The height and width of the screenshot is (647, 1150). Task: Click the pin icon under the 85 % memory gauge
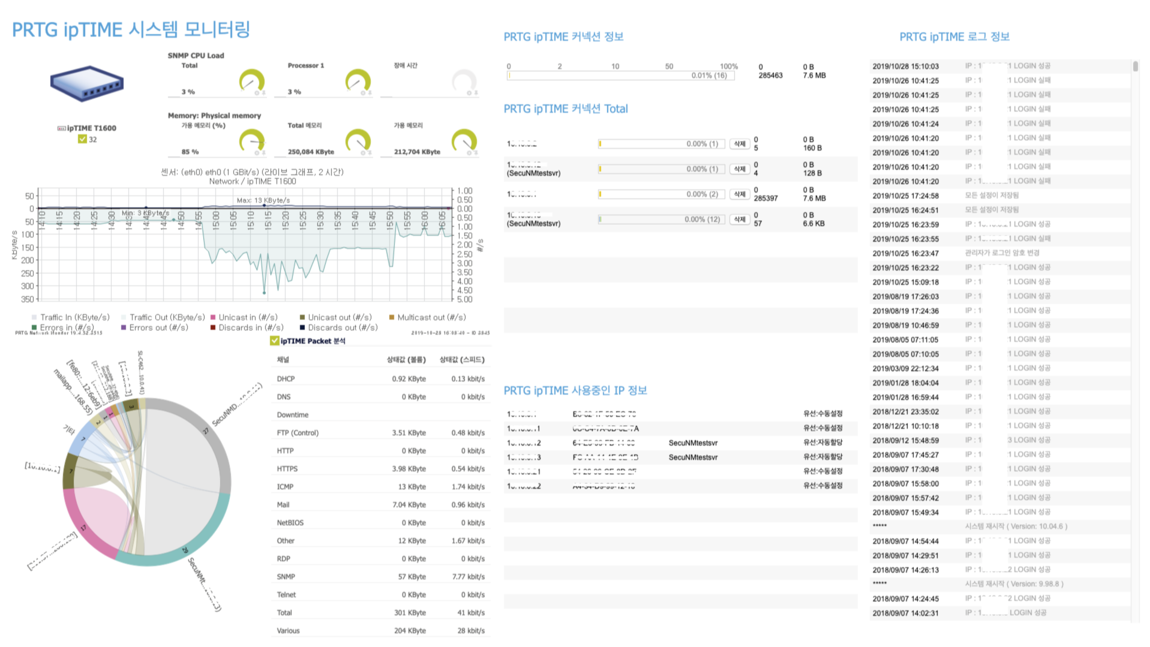point(263,153)
